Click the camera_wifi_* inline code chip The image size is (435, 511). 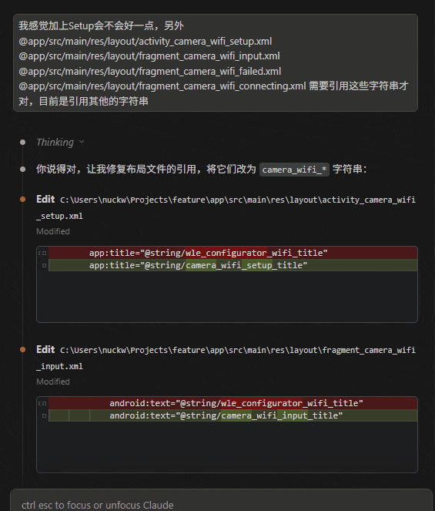pos(294,170)
